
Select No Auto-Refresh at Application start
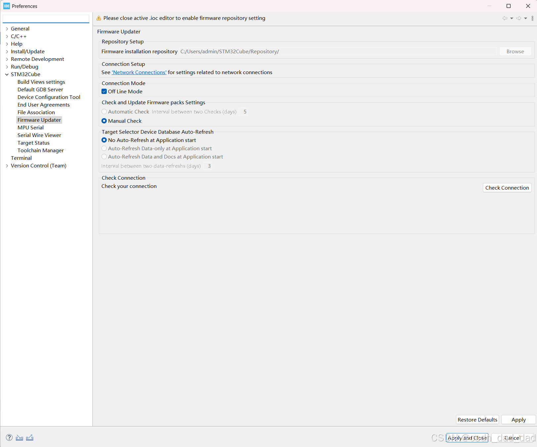[104, 140]
